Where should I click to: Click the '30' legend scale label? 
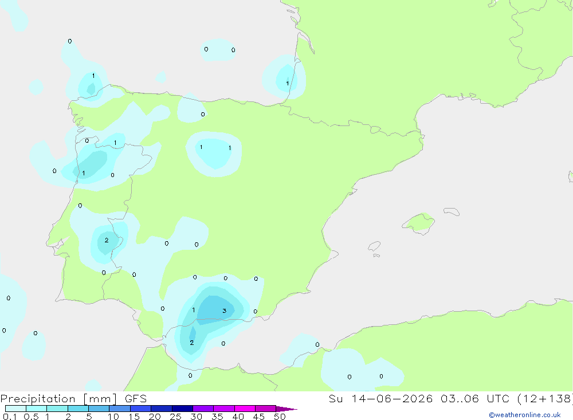tap(197, 417)
